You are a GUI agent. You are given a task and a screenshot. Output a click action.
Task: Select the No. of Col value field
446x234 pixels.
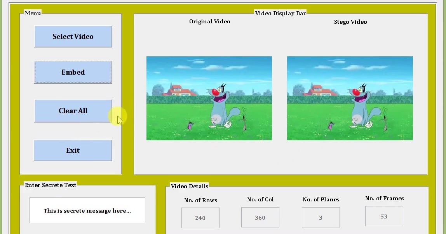click(260, 218)
